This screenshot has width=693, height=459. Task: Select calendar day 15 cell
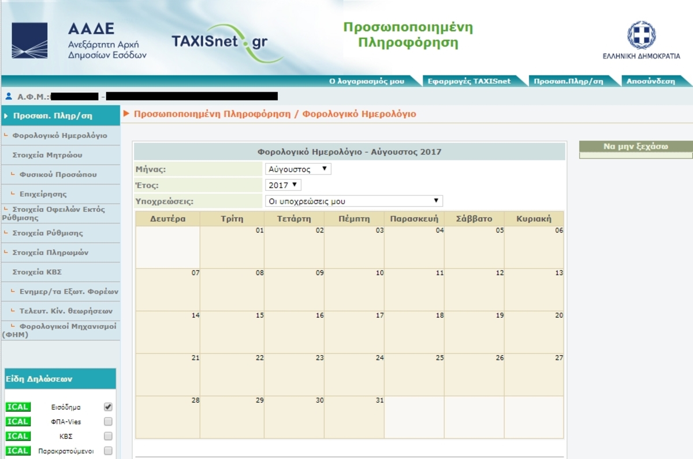point(232,333)
